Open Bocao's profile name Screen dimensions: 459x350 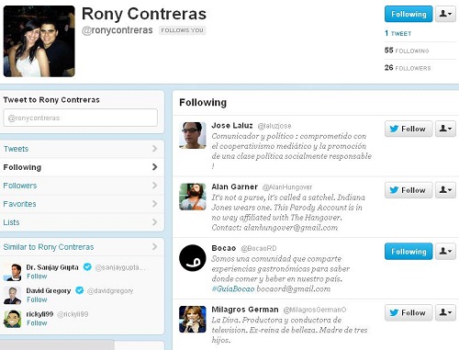pyautogui.click(x=224, y=248)
